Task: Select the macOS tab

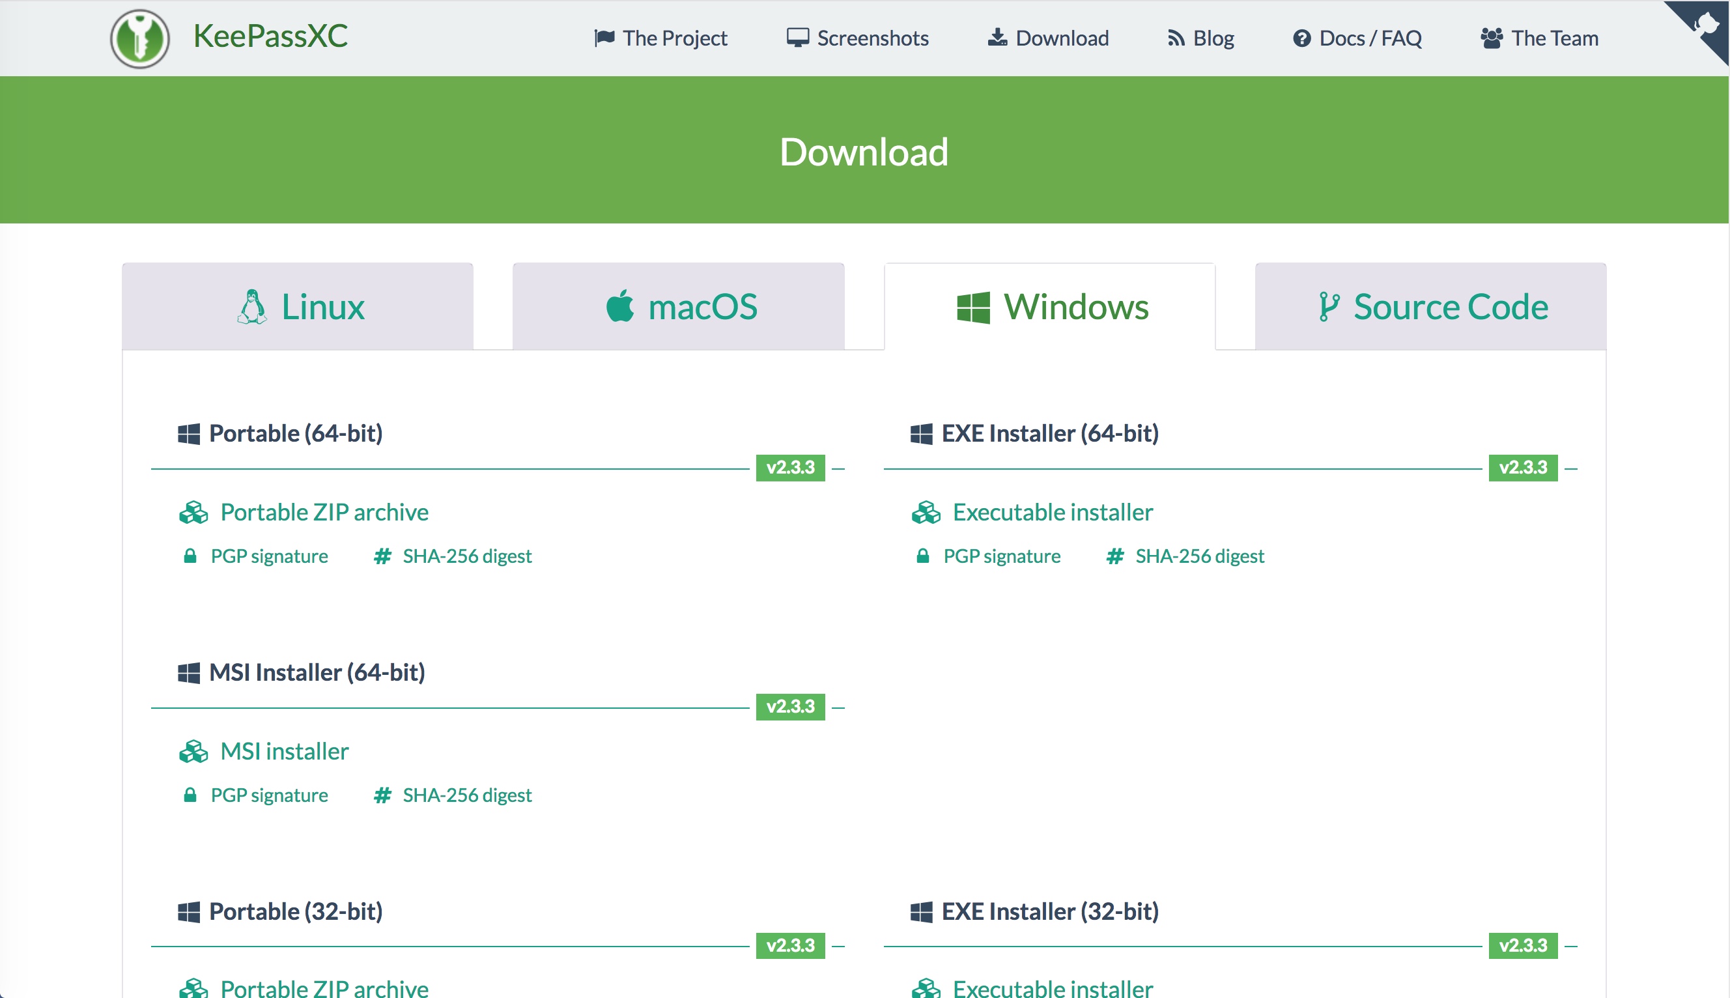Action: pos(678,307)
